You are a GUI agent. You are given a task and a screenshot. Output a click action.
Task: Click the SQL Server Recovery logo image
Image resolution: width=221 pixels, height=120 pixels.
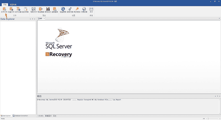click(59, 43)
